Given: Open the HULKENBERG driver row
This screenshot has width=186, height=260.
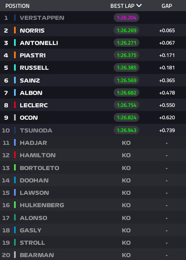Looking at the screenshot, I should point(93,205).
